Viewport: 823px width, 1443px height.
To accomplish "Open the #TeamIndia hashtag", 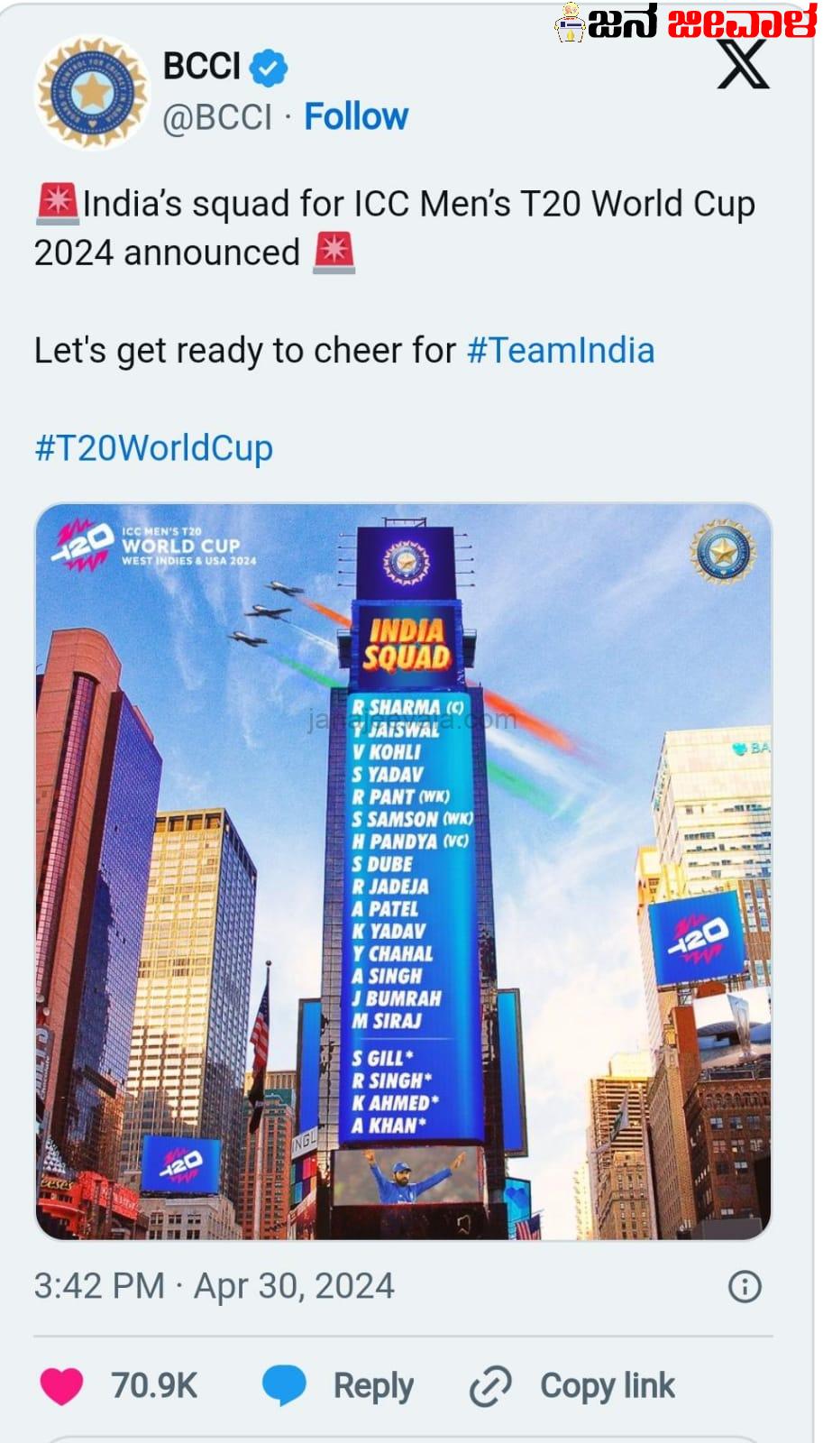I will (561, 350).
